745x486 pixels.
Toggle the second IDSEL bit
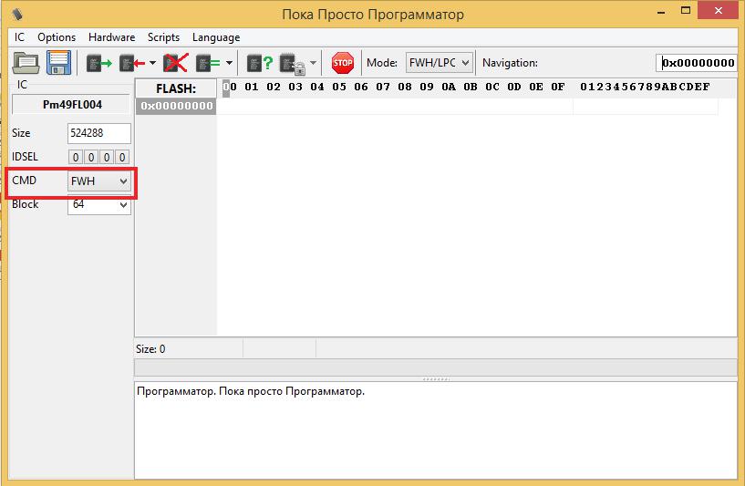point(91,157)
